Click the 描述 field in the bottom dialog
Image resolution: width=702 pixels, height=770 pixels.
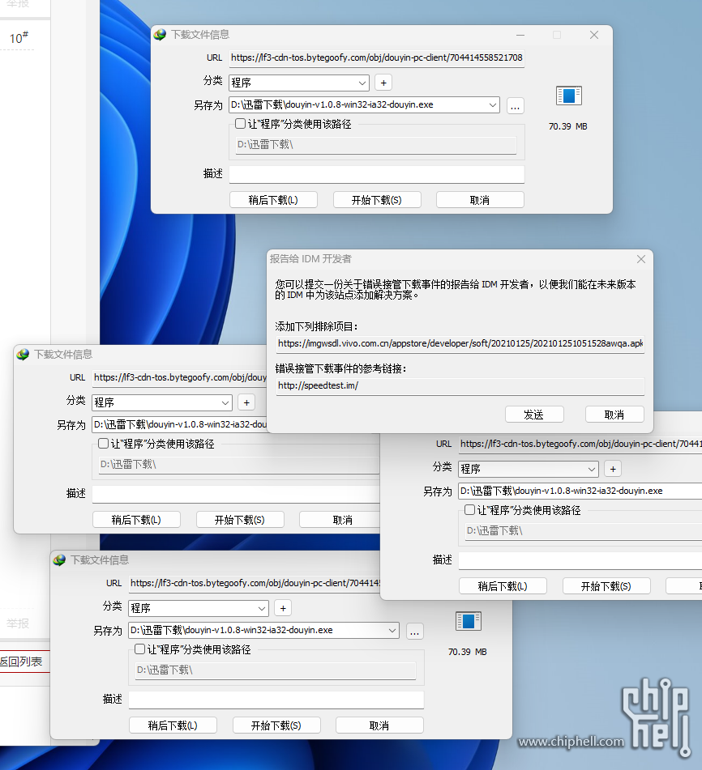276,700
